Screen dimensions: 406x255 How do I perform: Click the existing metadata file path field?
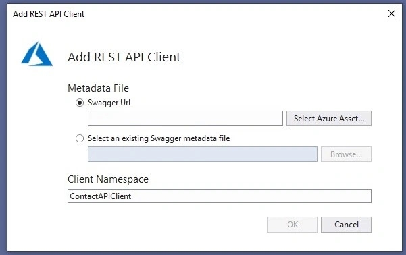[203, 154]
